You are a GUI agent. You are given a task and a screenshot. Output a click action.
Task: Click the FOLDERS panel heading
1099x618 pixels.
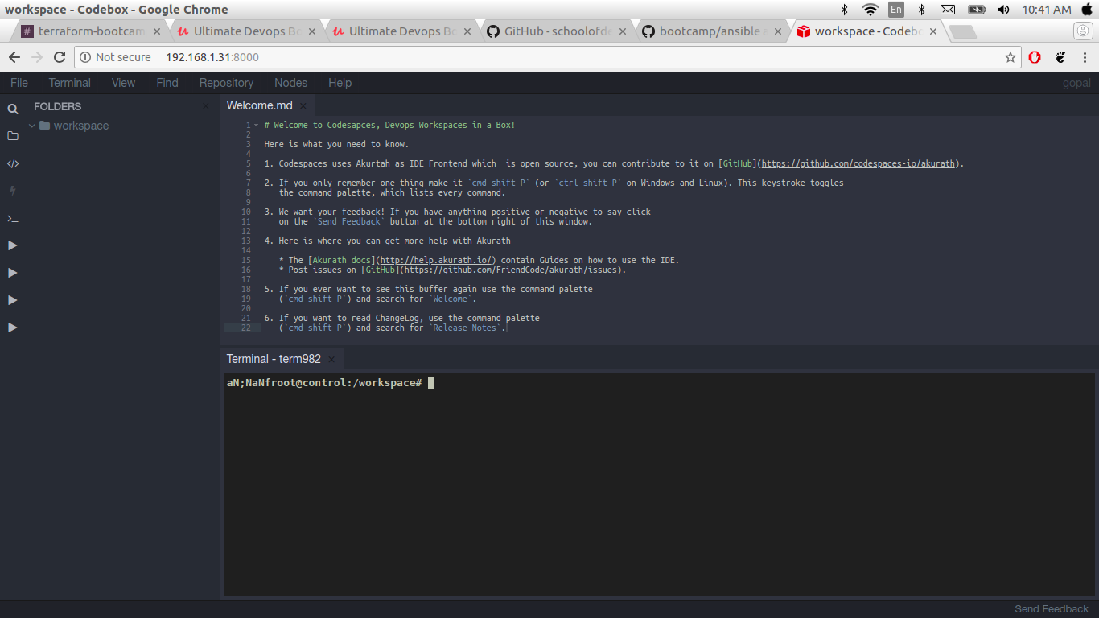(57, 106)
